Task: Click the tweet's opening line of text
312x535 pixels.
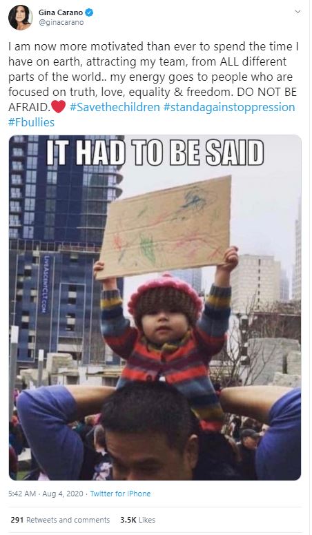Action: [154, 47]
